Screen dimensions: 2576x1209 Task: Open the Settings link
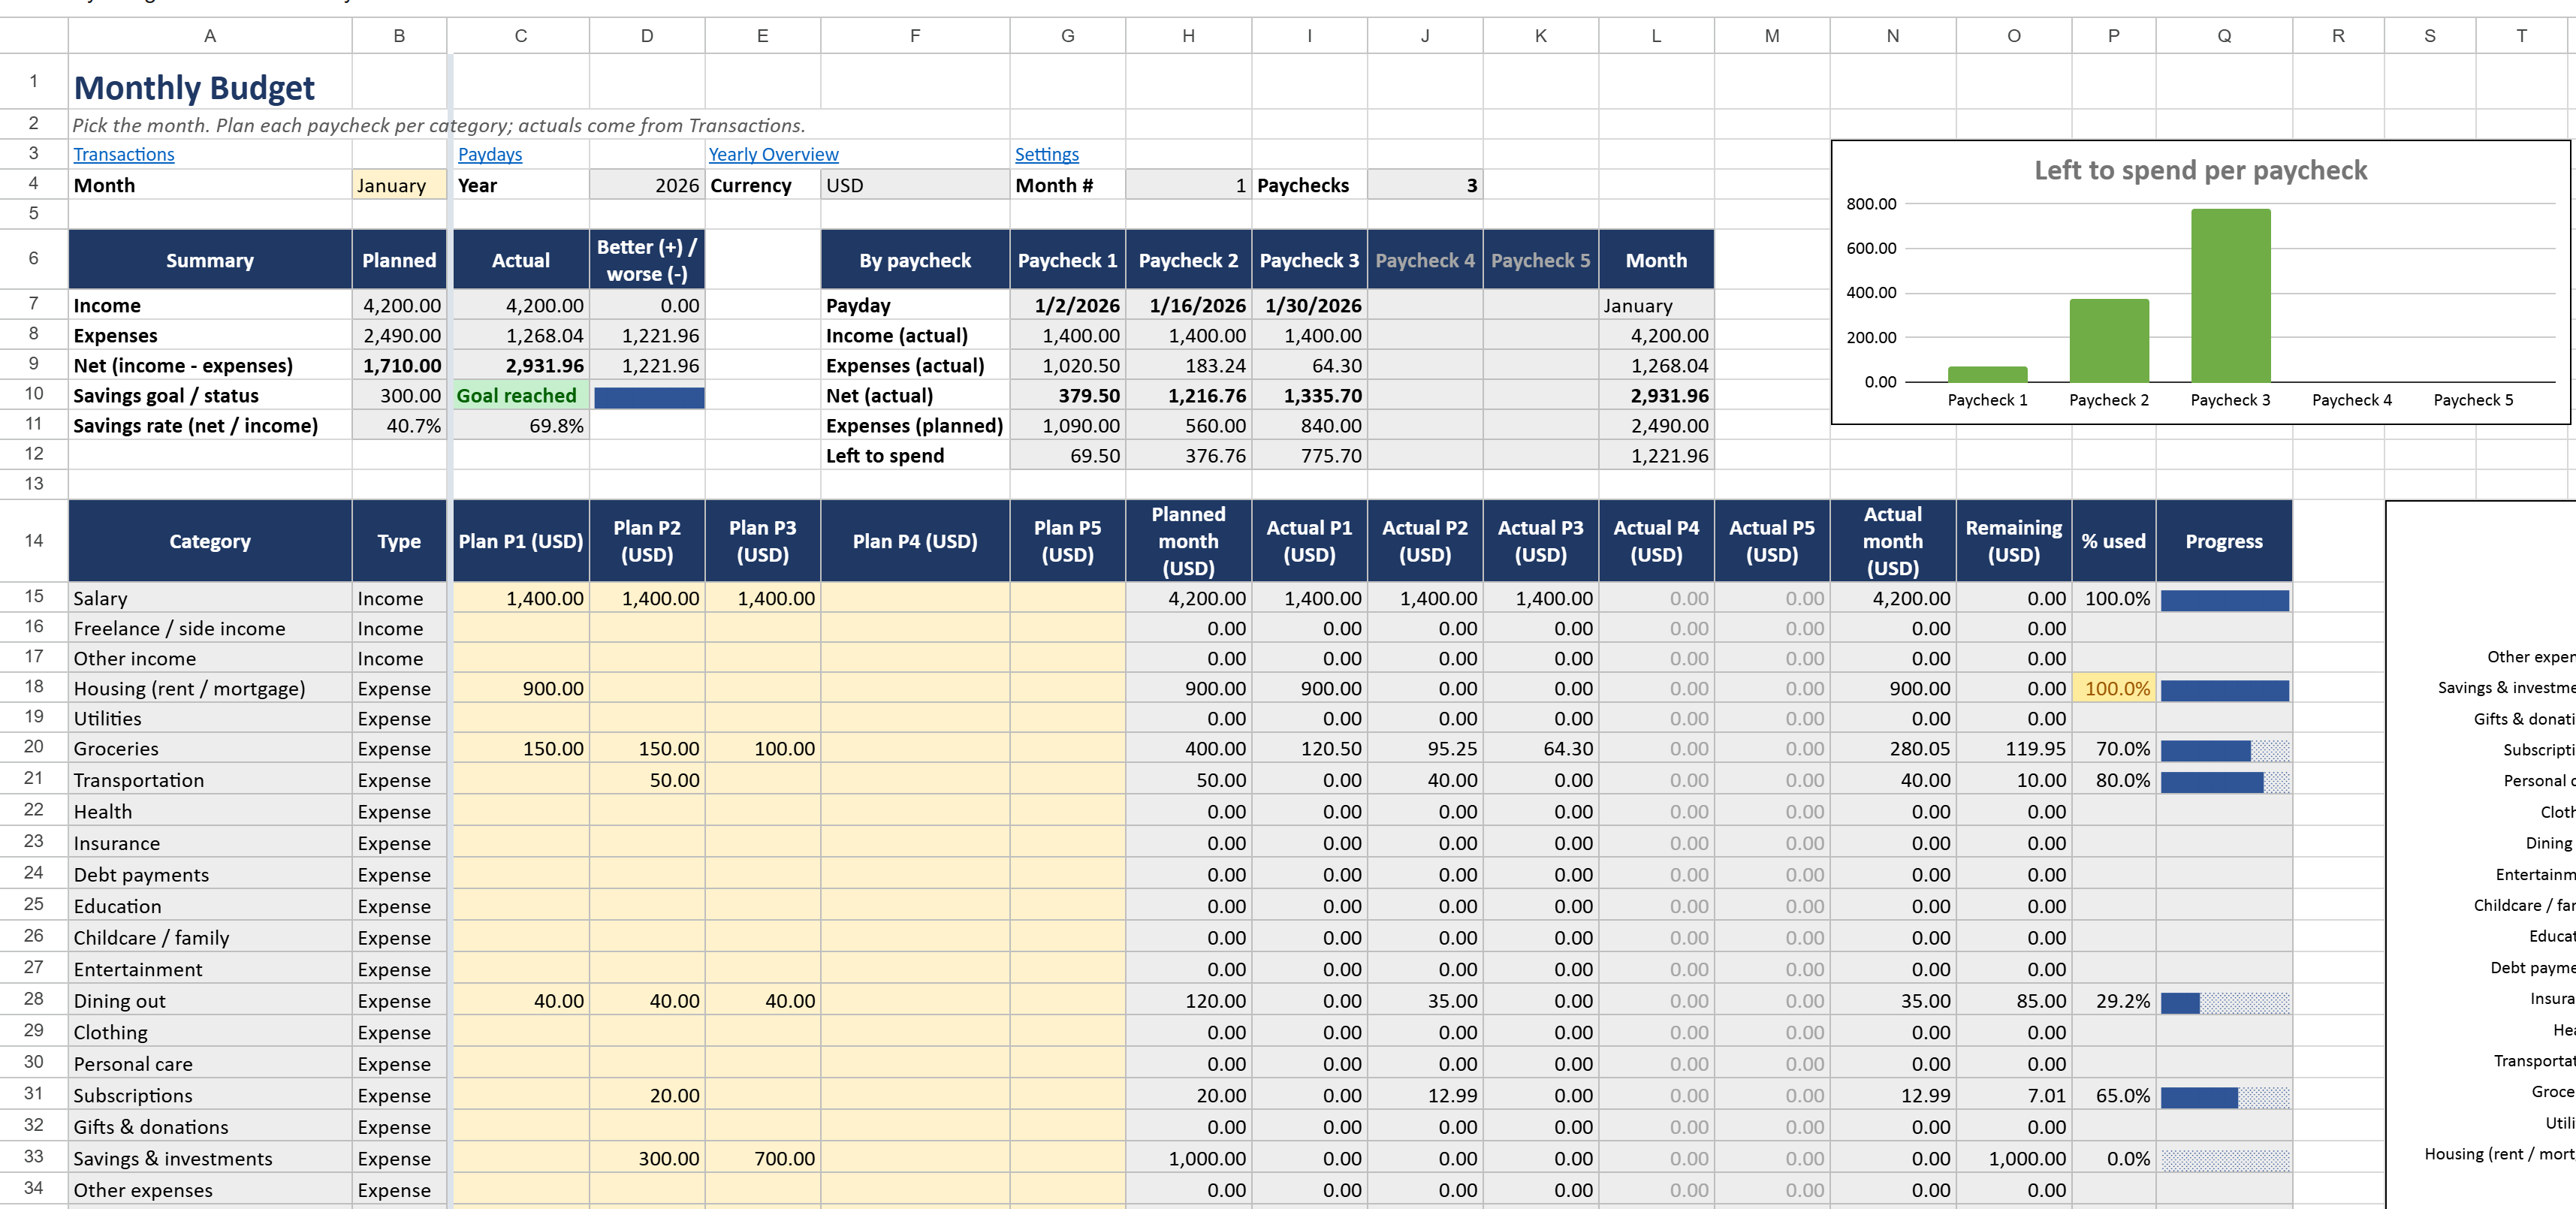(1047, 154)
